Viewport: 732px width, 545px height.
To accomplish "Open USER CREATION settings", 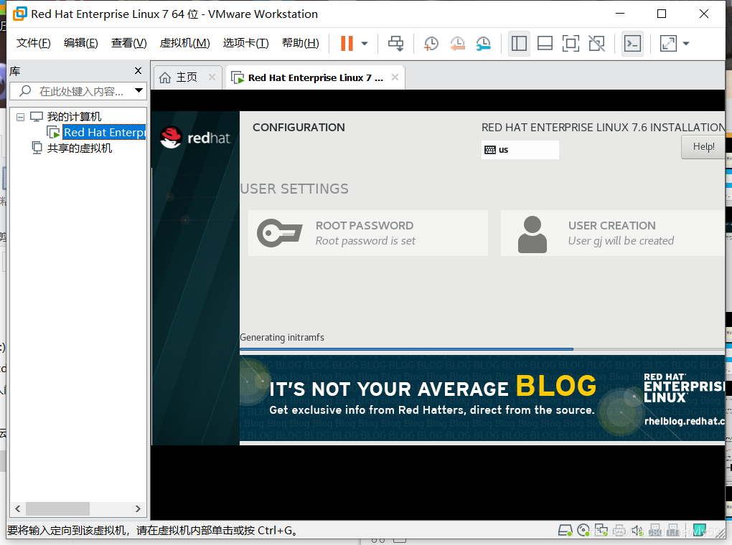I will point(612,233).
